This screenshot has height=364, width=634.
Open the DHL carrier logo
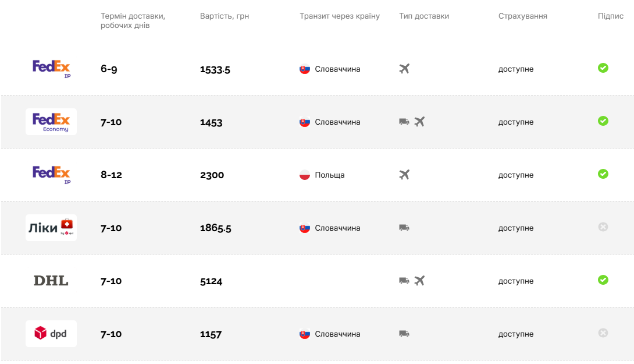(51, 281)
